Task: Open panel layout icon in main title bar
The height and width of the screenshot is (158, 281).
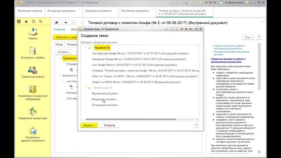Action: coord(221,3)
